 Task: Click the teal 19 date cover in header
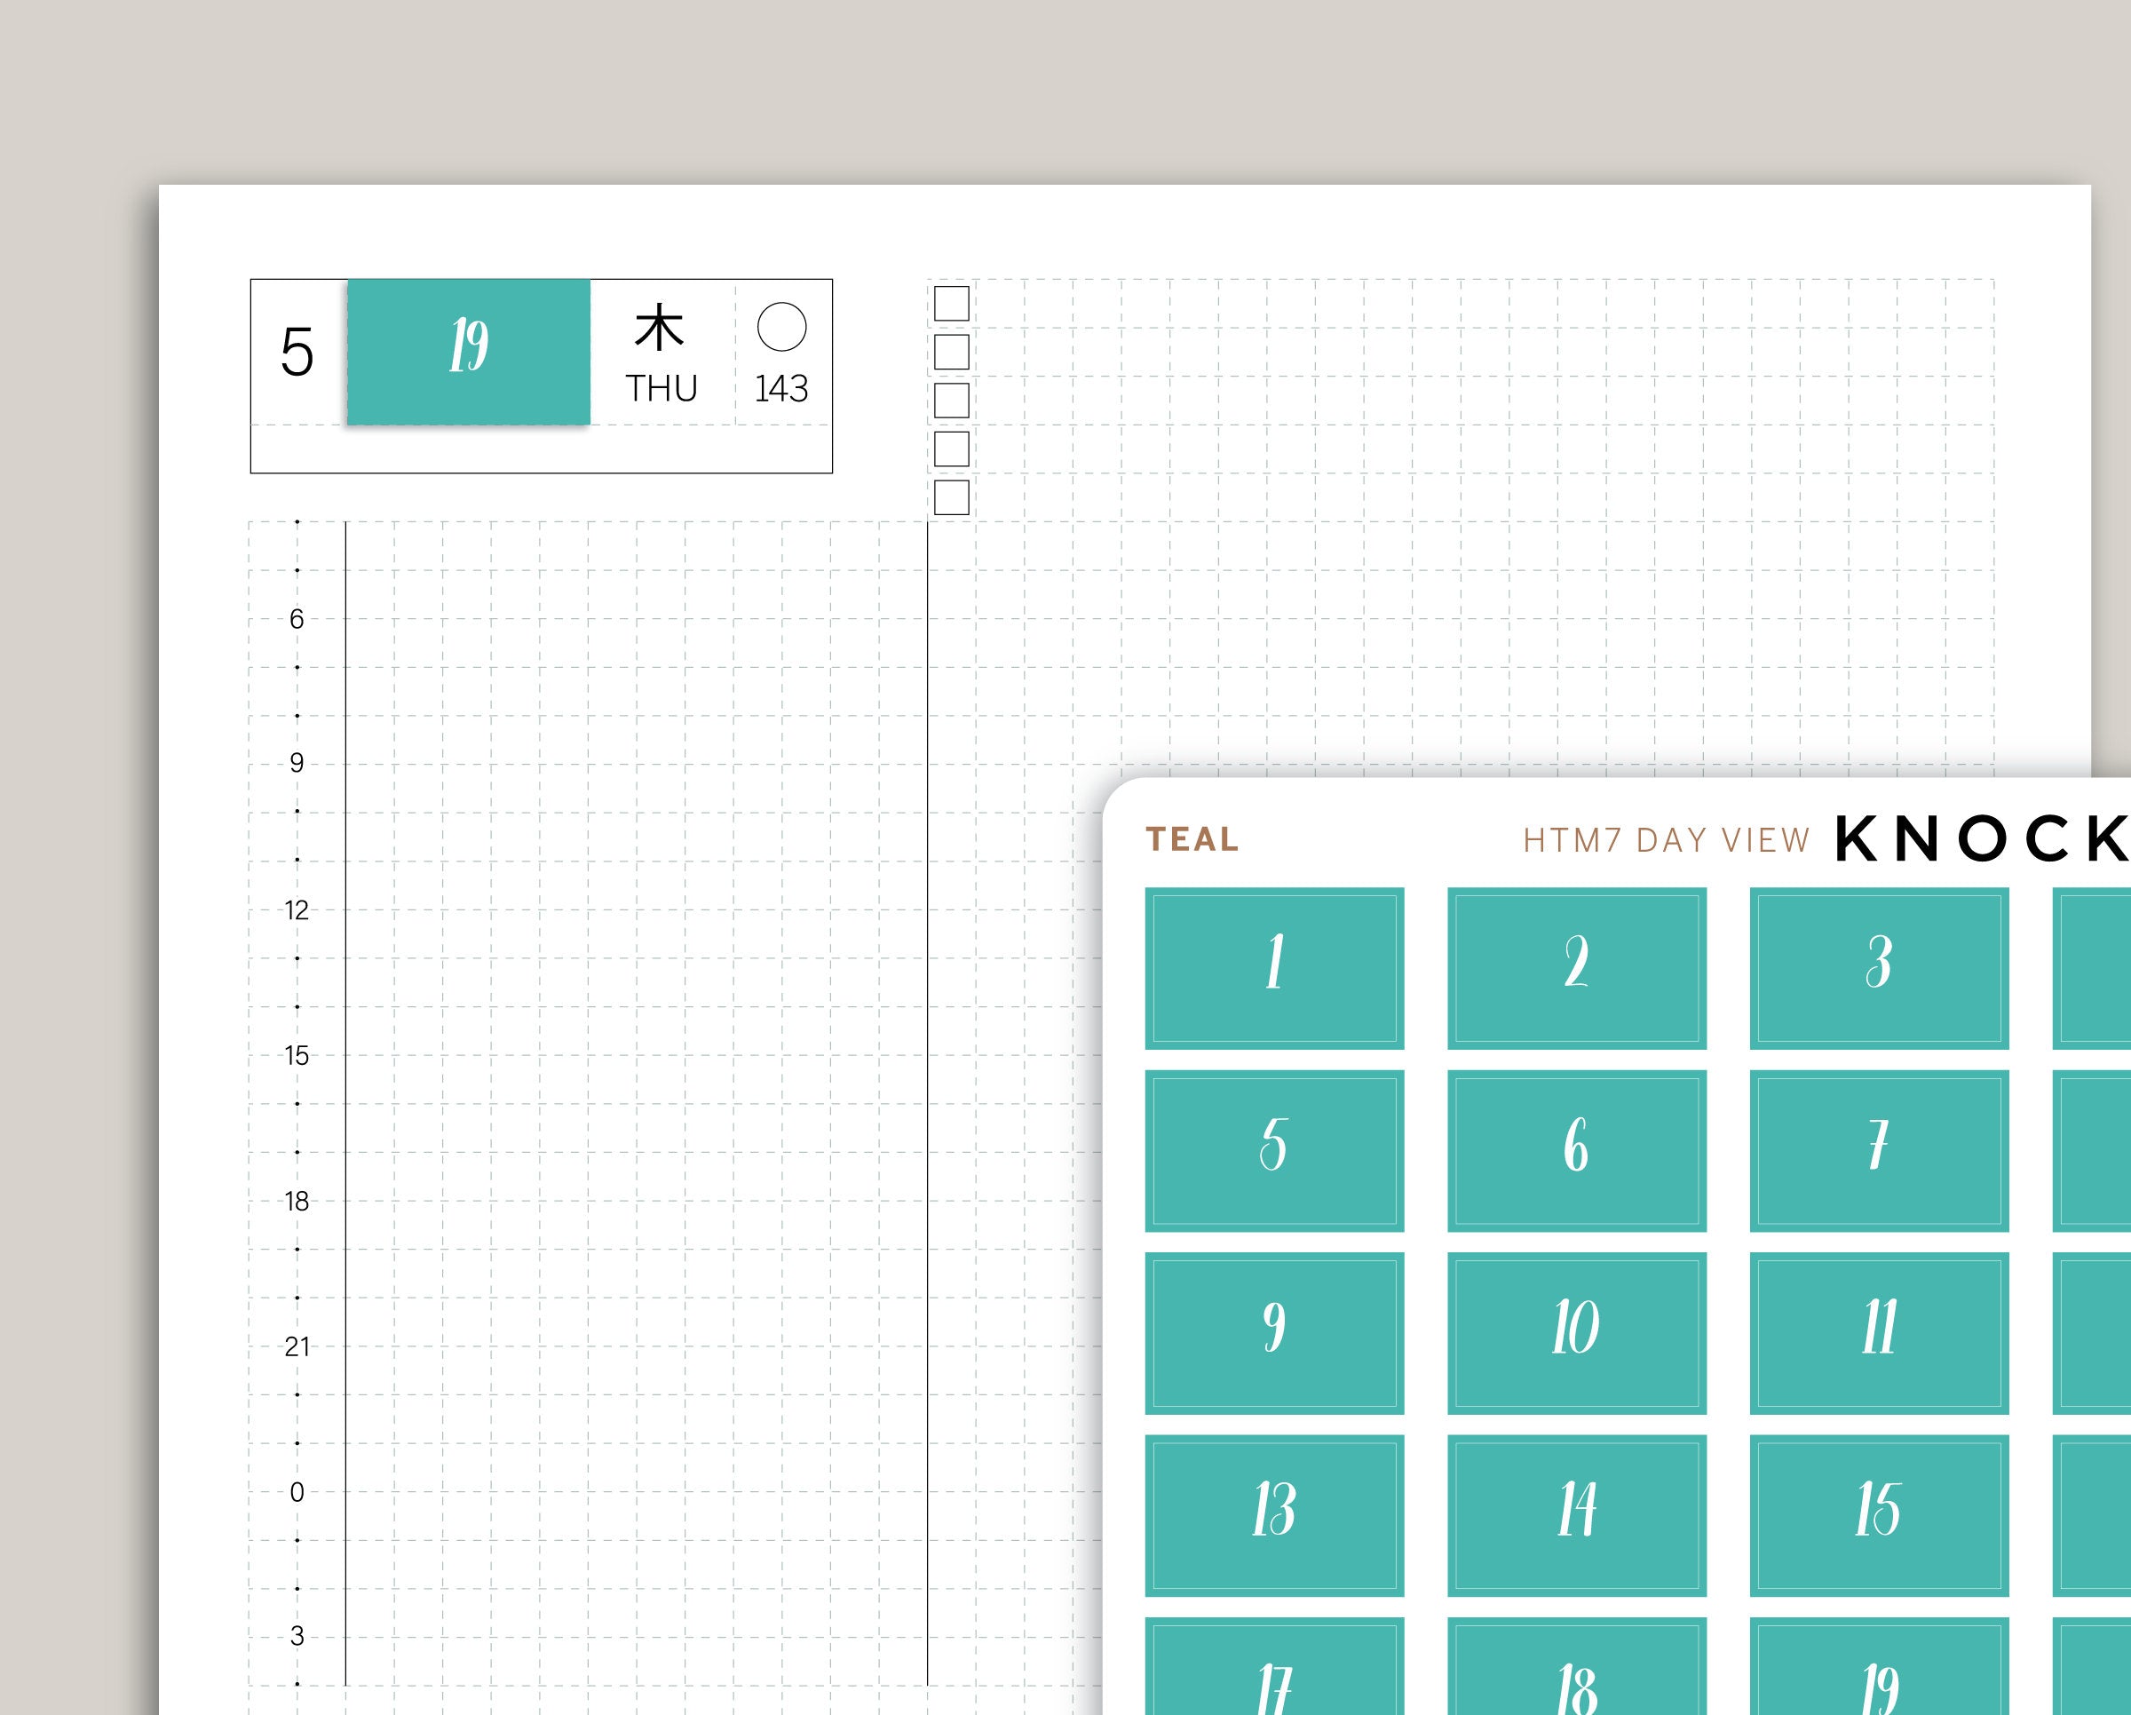pyautogui.click(x=469, y=352)
